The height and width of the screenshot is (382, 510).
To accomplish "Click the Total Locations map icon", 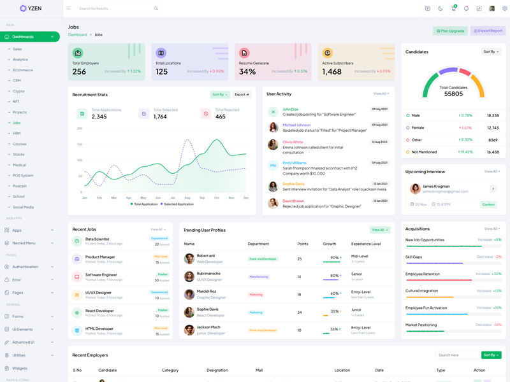I will (161, 53).
